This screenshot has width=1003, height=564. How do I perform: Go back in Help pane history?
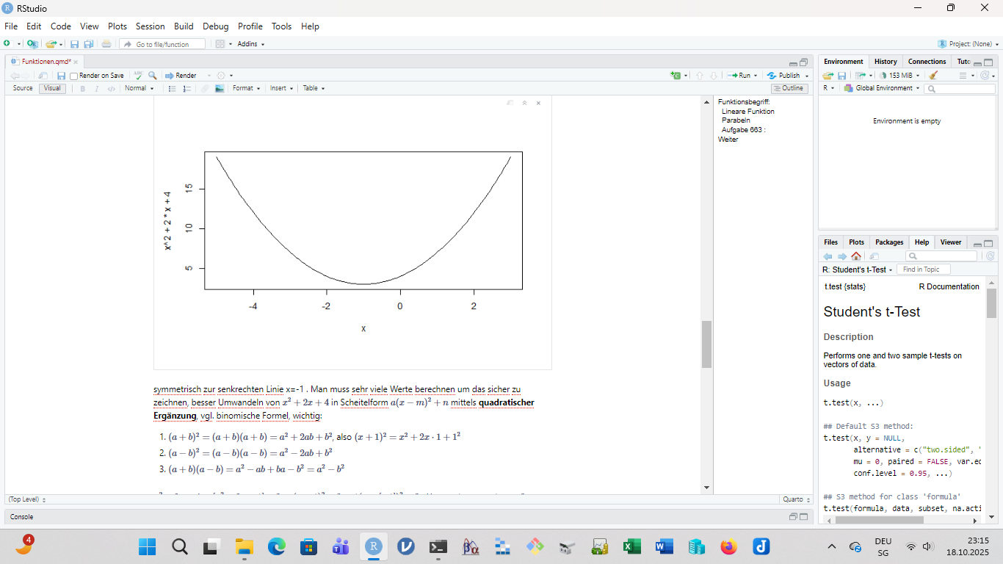828,256
